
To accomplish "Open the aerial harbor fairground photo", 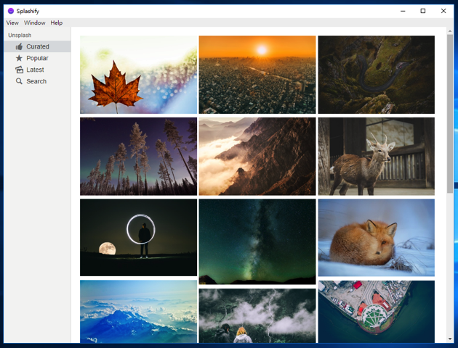I will (377, 312).
